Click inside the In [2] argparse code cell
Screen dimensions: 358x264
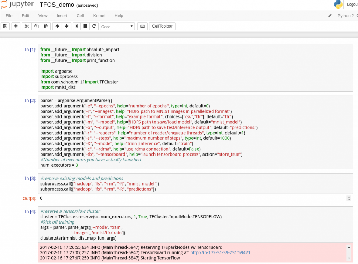tap(195, 133)
